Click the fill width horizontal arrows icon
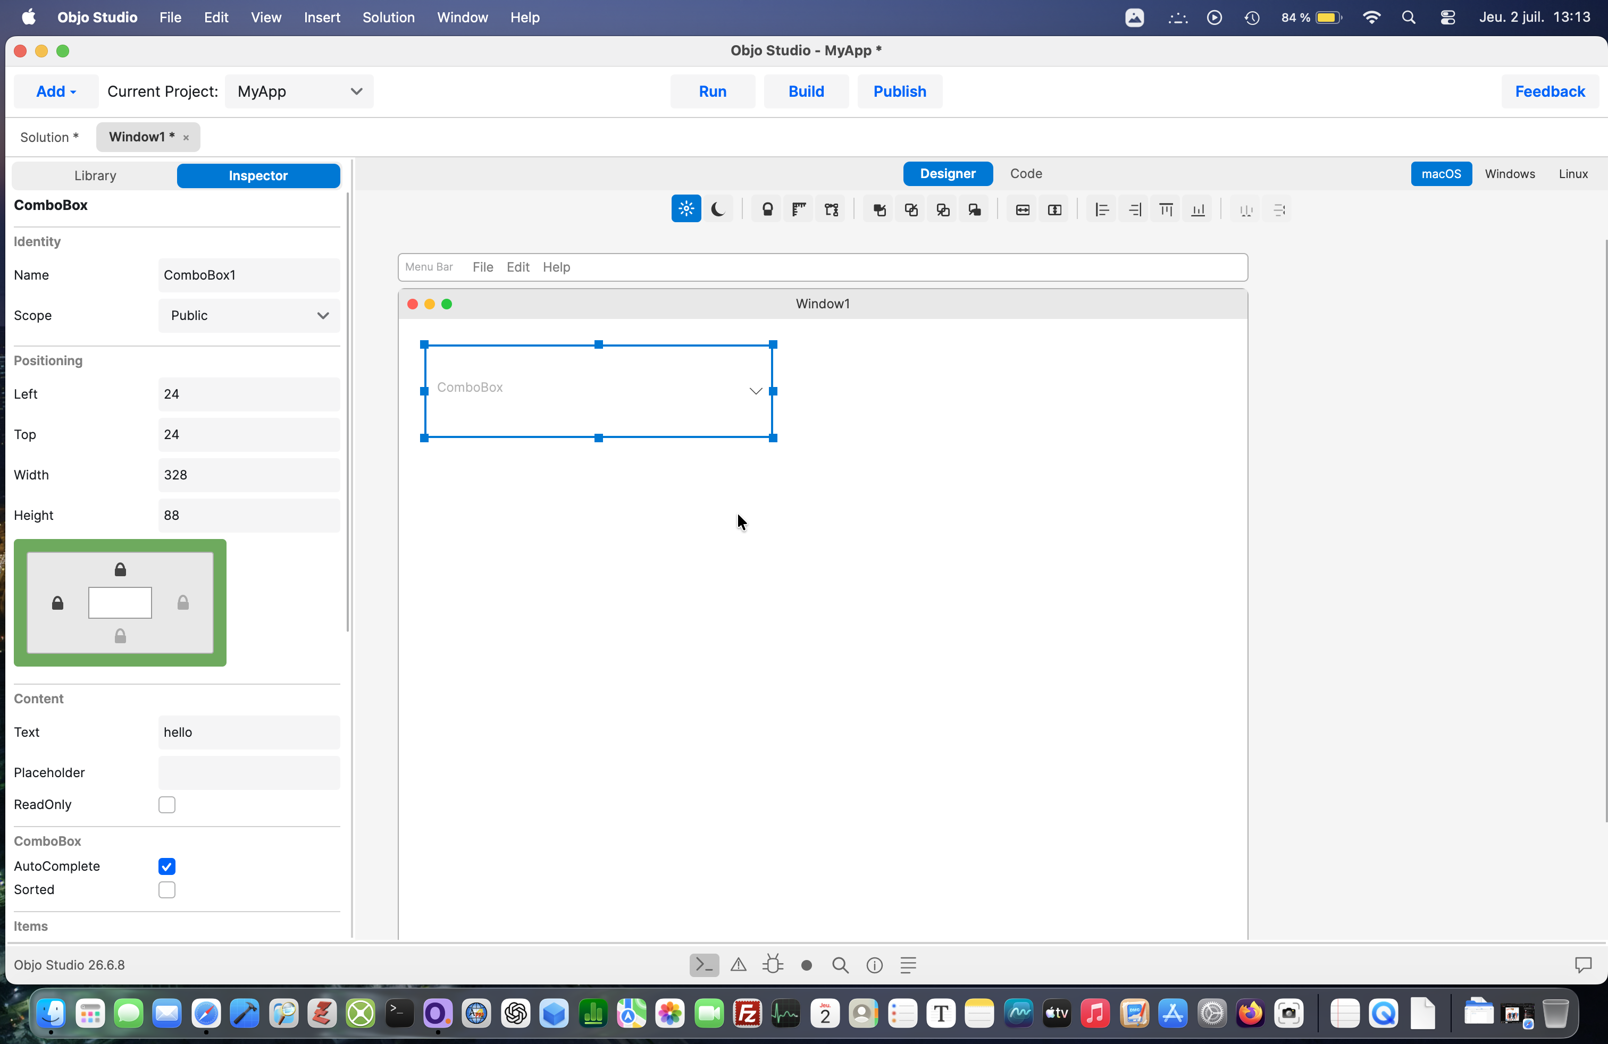1608x1044 pixels. coord(1022,209)
